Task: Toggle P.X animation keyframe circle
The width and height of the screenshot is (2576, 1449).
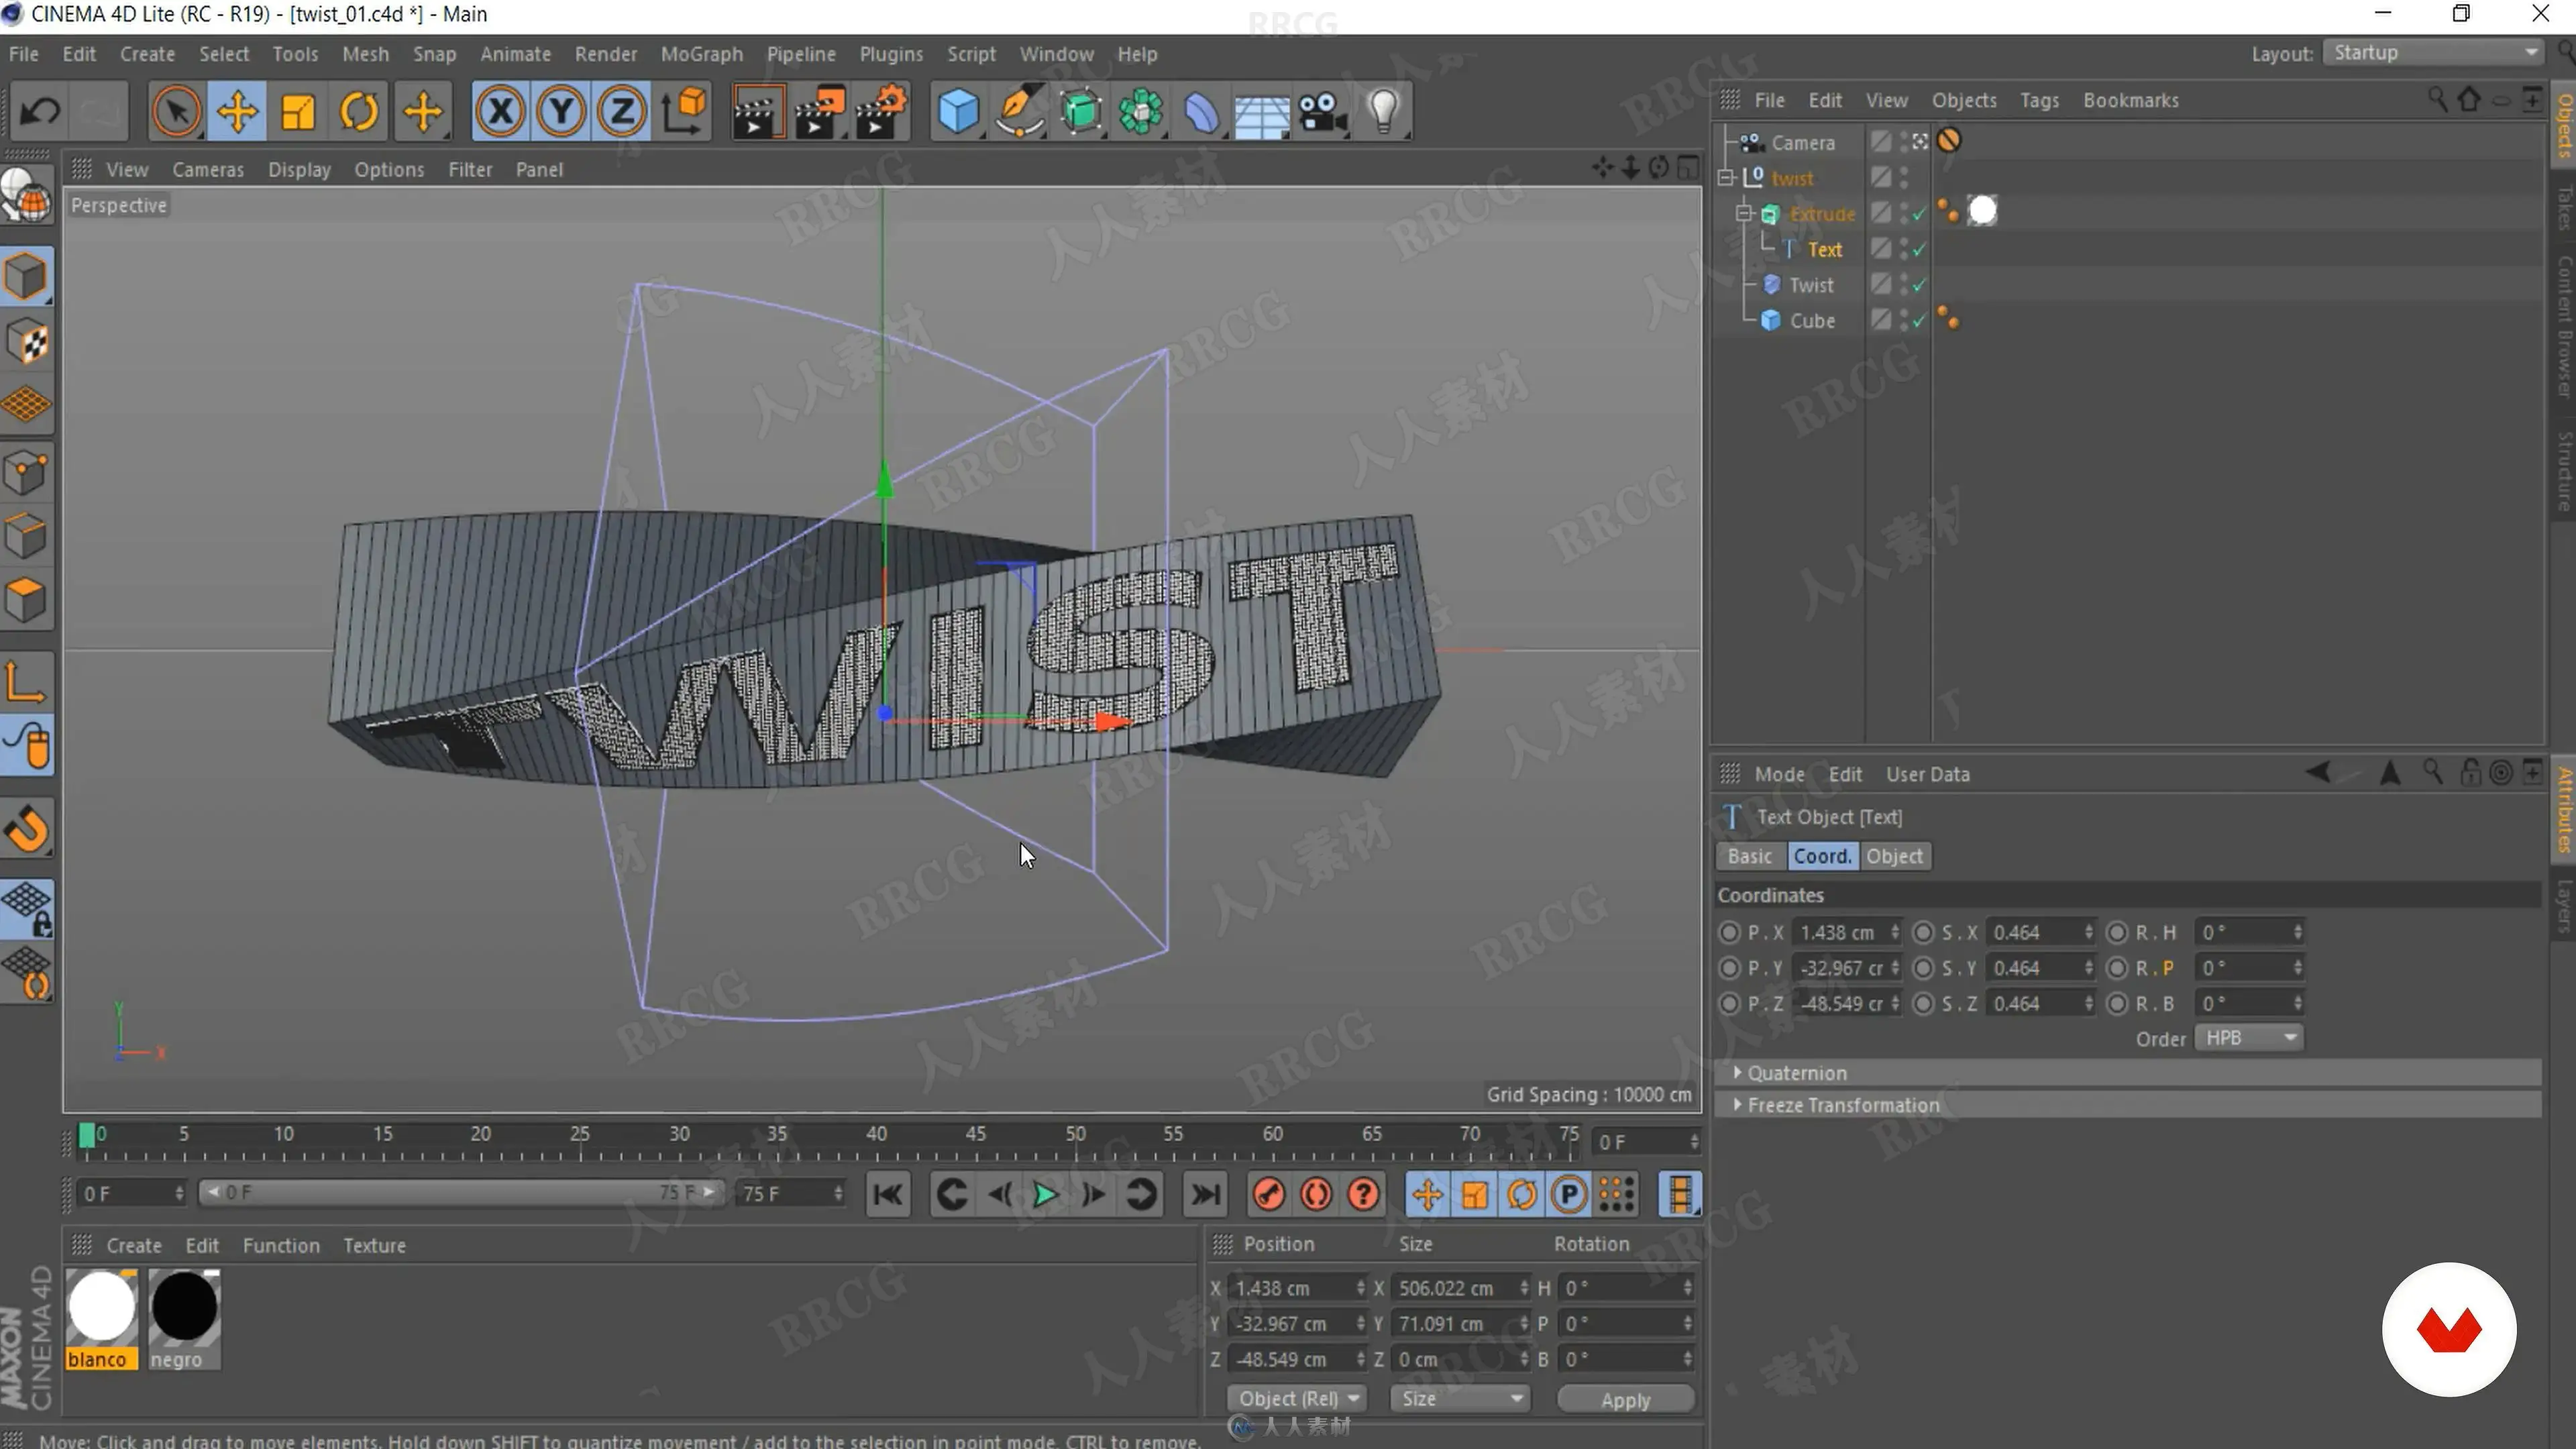Action: pos(1729,933)
